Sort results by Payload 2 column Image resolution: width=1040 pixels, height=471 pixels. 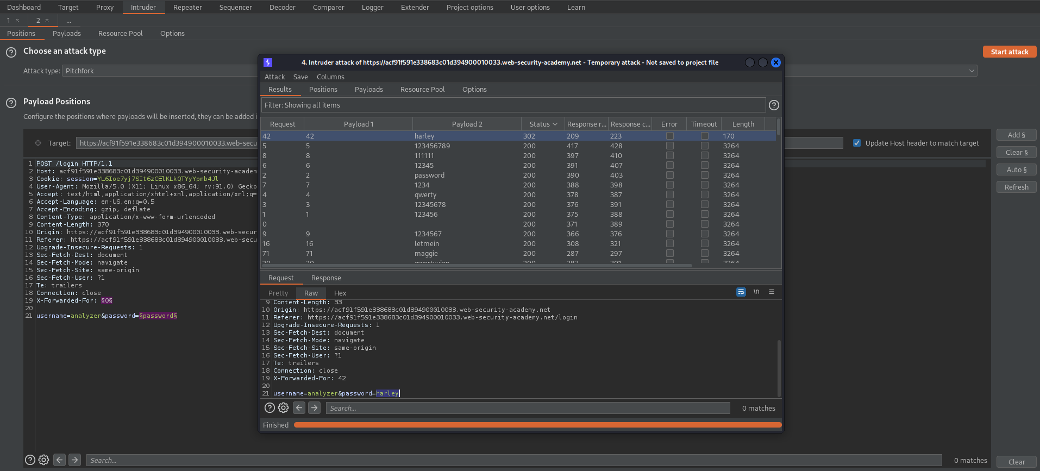click(x=467, y=124)
